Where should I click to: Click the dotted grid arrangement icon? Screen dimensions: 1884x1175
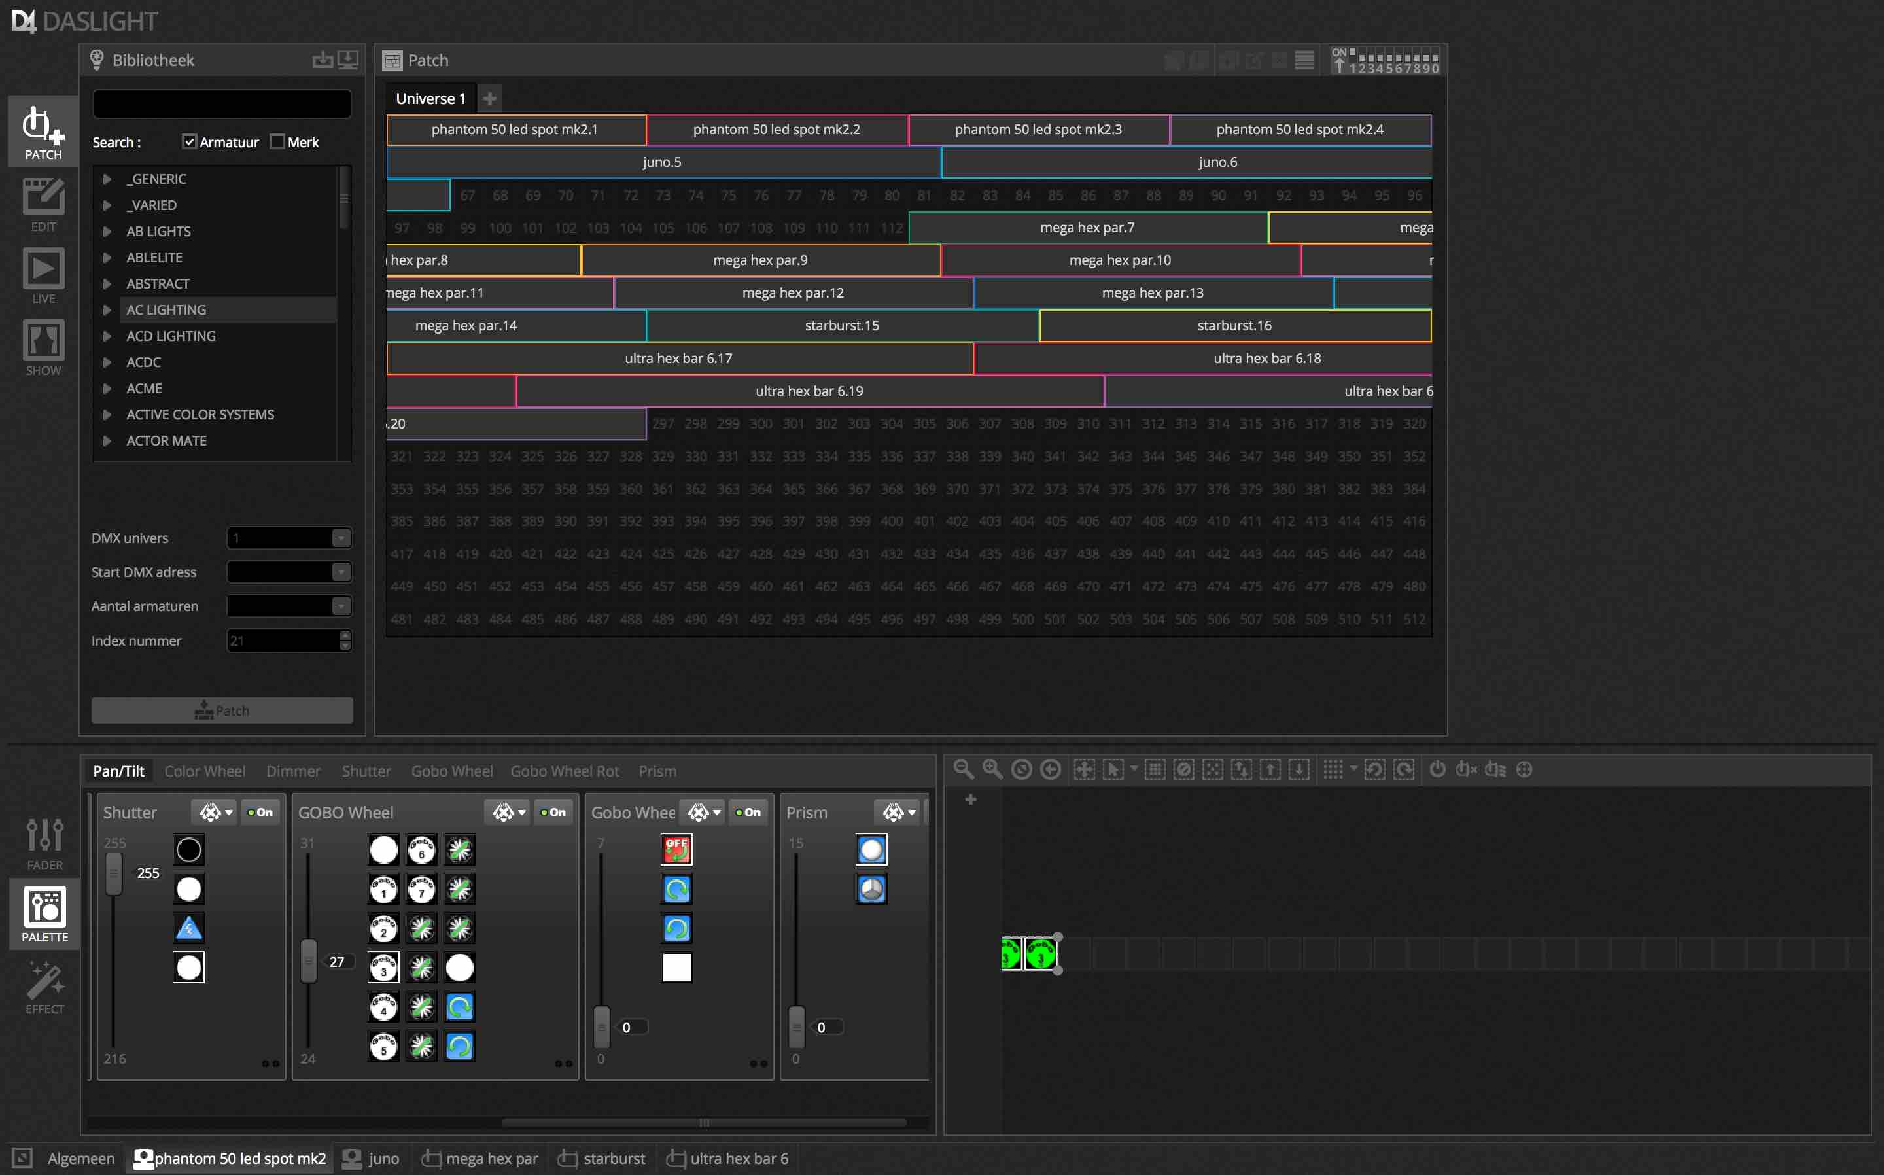point(1333,769)
